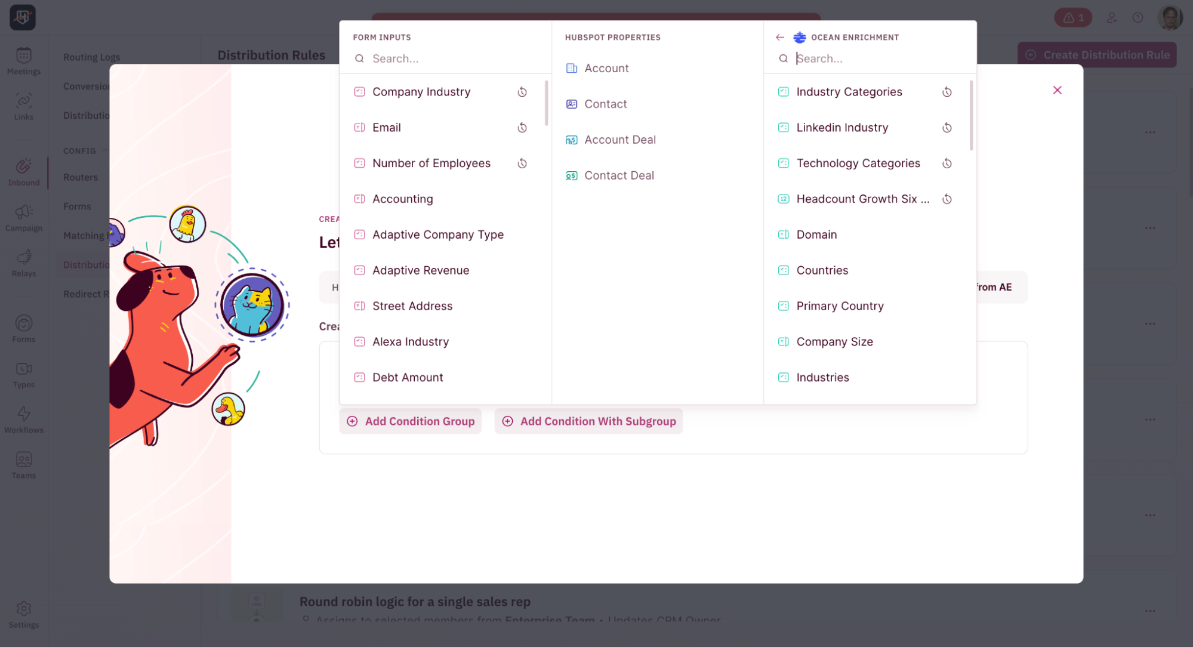
Task: Close the rule creation dialog
Action: coord(1057,90)
